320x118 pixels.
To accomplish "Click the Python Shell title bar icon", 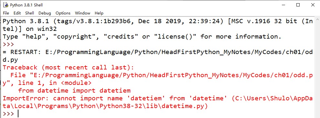I will [5, 5].
